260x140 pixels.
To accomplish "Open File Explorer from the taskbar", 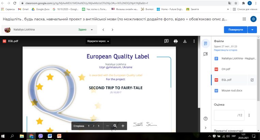I will click(x=22, y=136).
